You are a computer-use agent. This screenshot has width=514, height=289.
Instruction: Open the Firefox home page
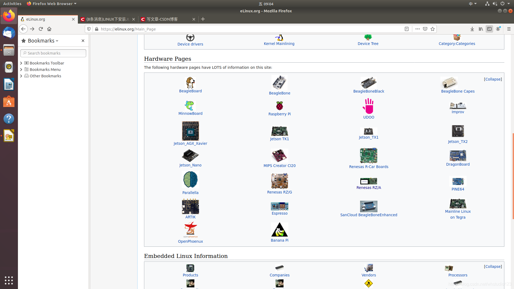(x=49, y=29)
